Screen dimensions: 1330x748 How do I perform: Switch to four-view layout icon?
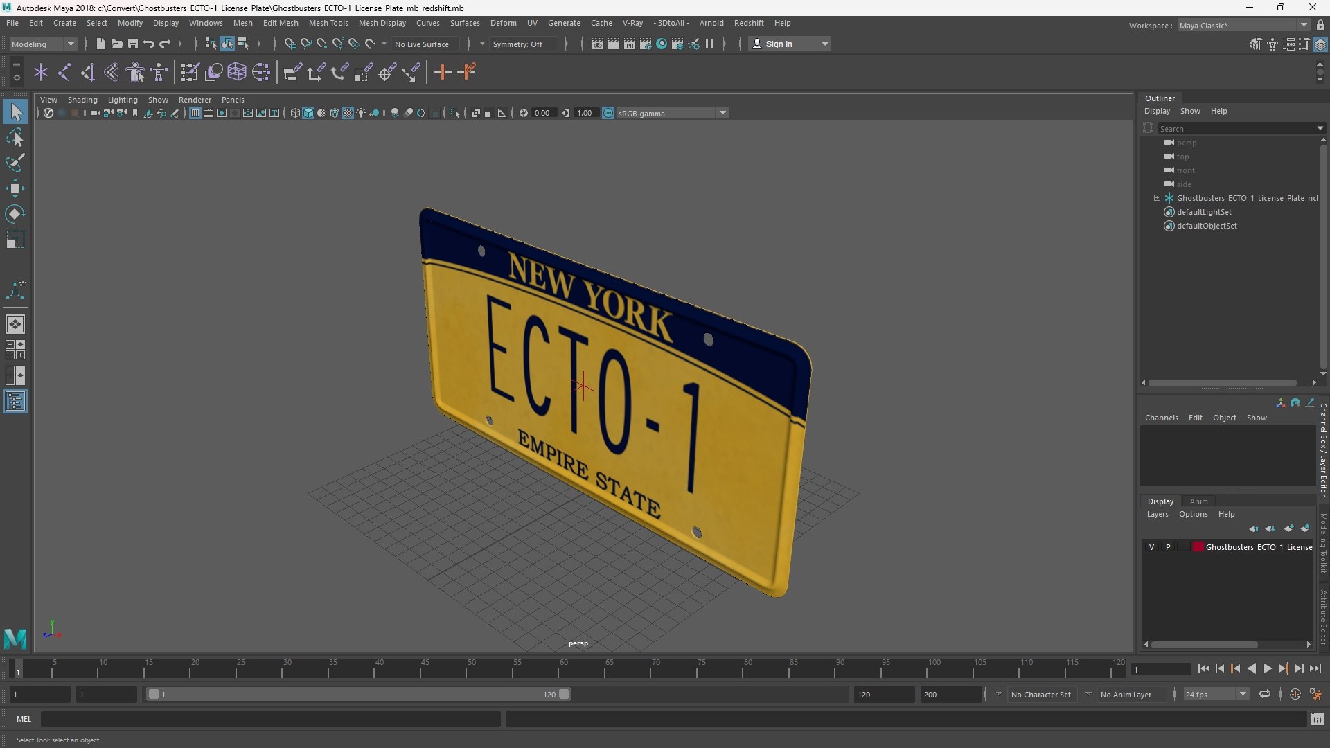pyautogui.click(x=15, y=350)
